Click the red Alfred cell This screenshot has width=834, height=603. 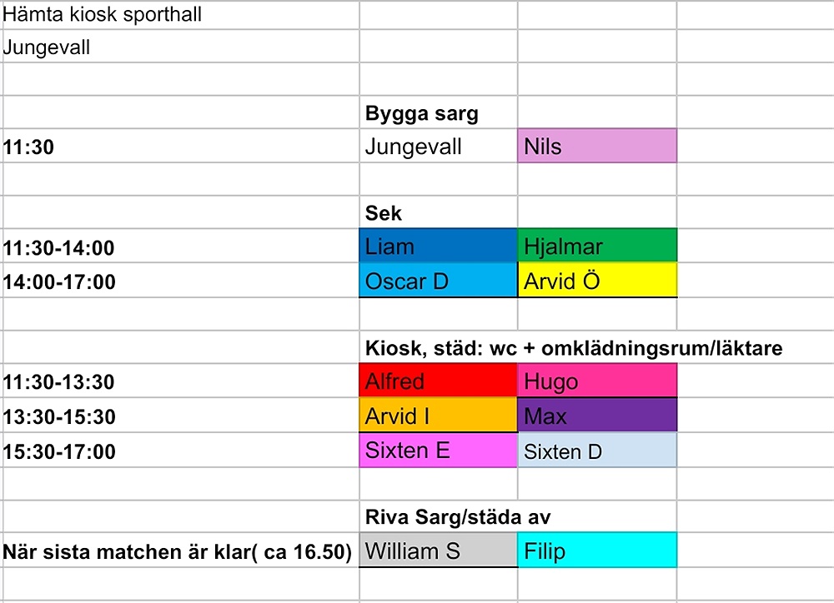(438, 381)
